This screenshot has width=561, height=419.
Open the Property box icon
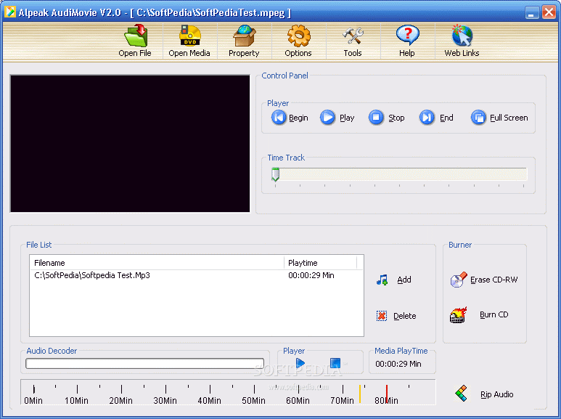[245, 36]
